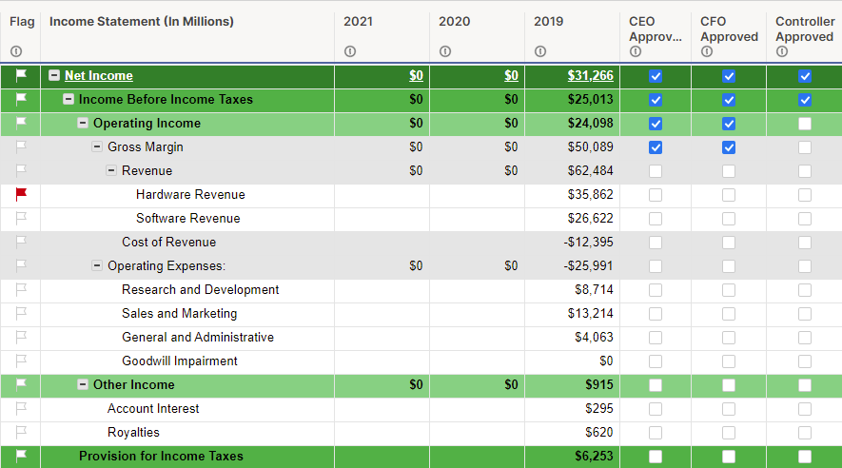This screenshot has height=468, width=842.
Task: Select the Research and Development cell
Action: 187,289
